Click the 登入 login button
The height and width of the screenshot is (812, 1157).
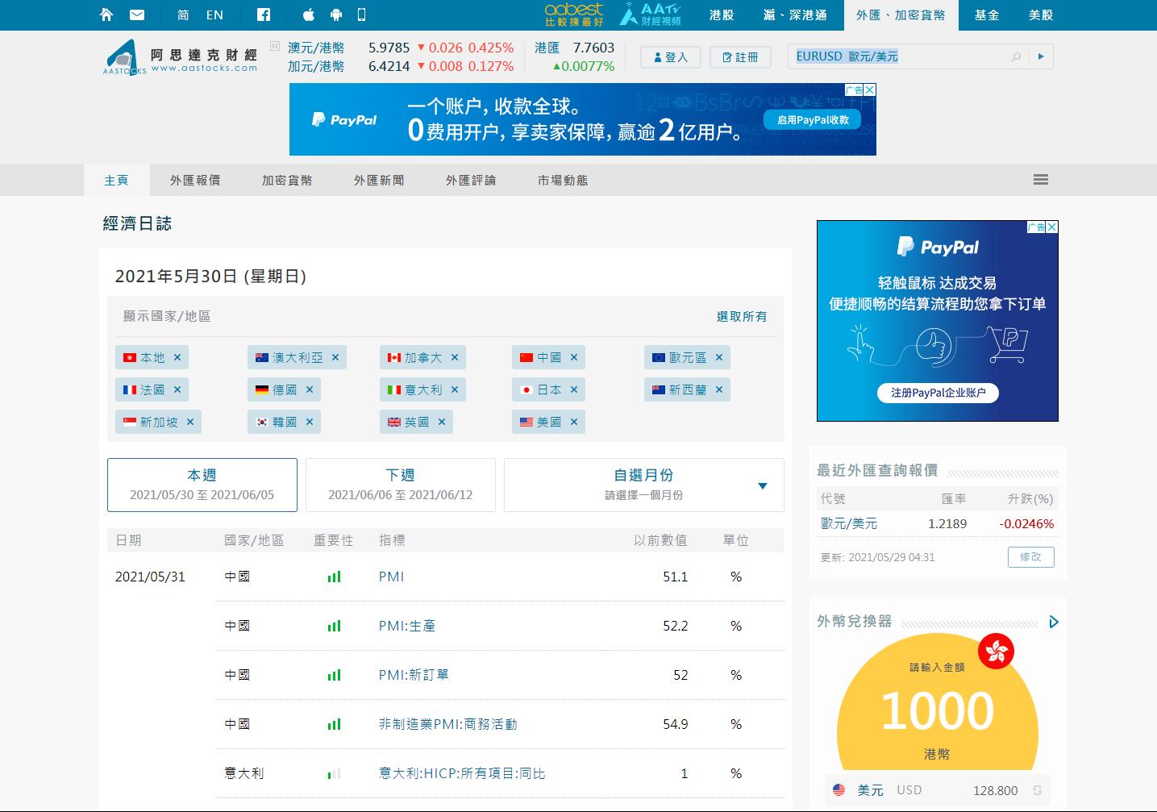671,57
